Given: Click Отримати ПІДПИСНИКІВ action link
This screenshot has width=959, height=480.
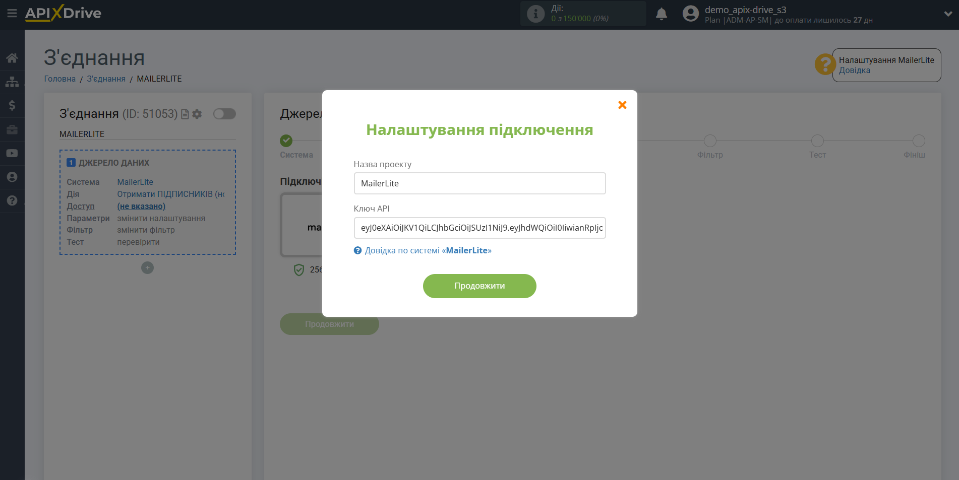Looking at the screenshot, I should (x=171, y=194).
